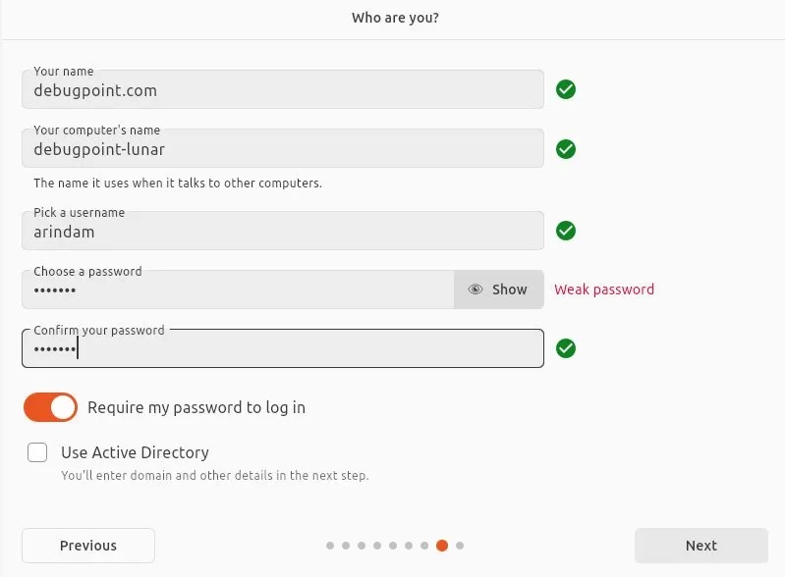Click green checkmark beside computer's name field

(566, 149)
